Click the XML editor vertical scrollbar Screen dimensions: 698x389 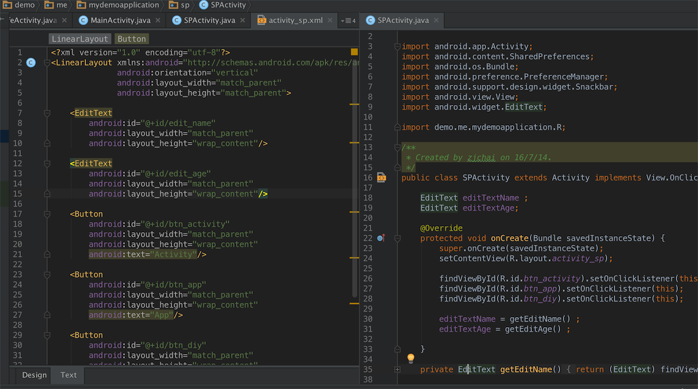click(x=355, y=178)
